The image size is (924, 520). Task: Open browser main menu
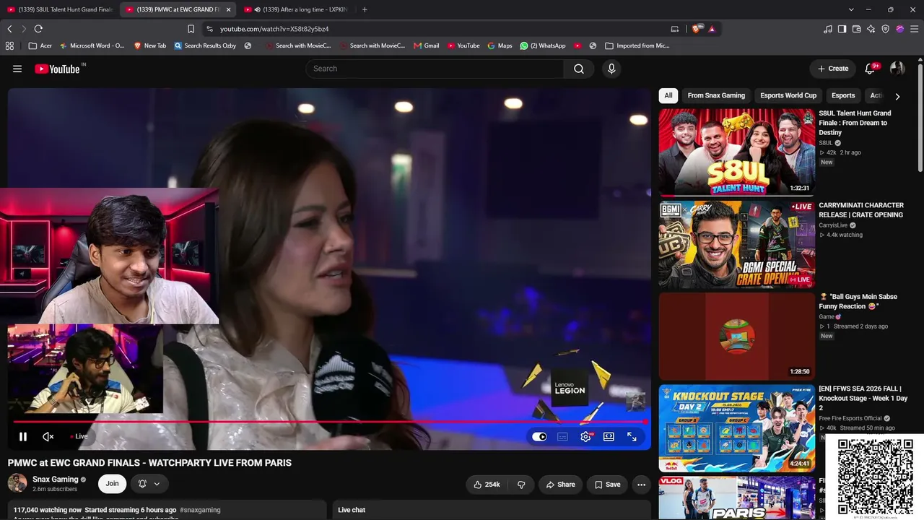point(915,29)
